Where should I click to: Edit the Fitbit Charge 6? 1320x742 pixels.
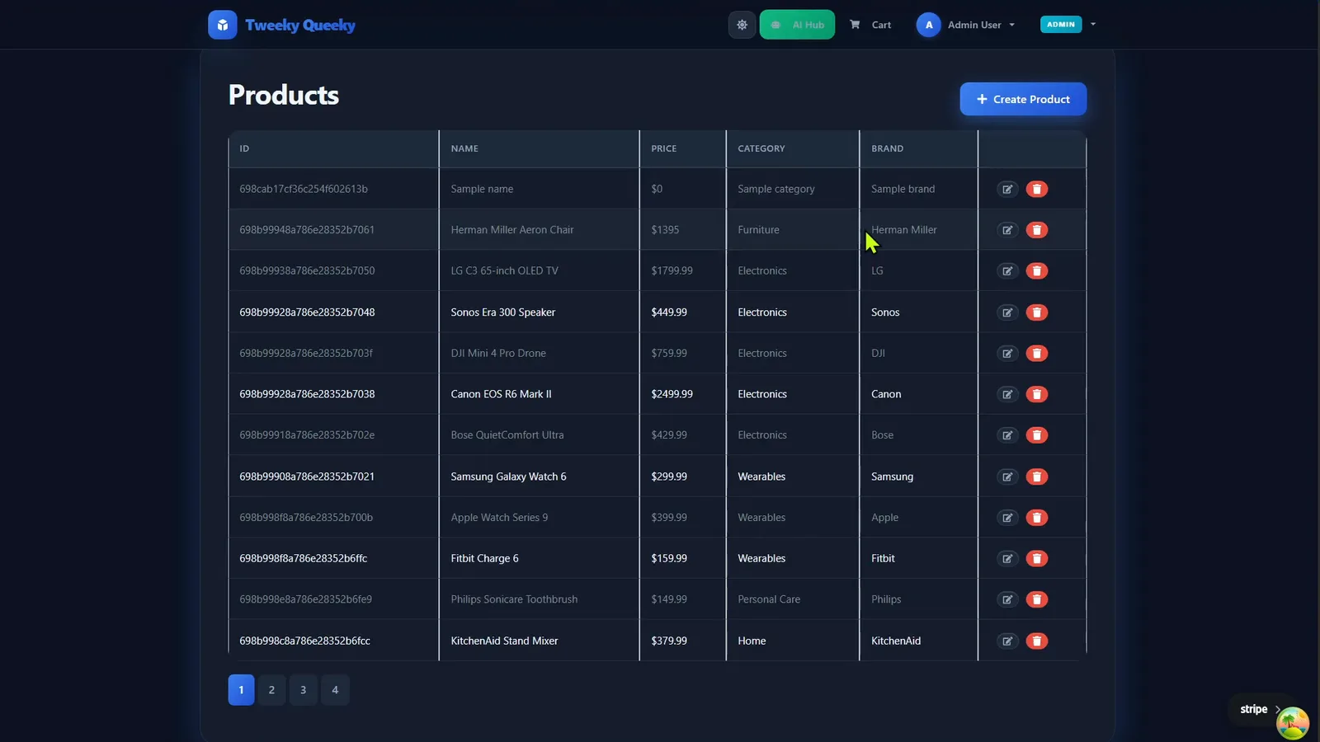coord(1007,558)
